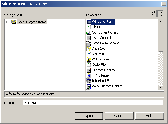The height and width of the screenshot is (124, 168).
Task: Click the HTML Page template icon
Action: [89, 75]
